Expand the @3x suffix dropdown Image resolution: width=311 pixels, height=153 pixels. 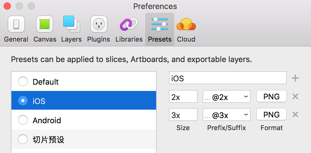point(227,114)
